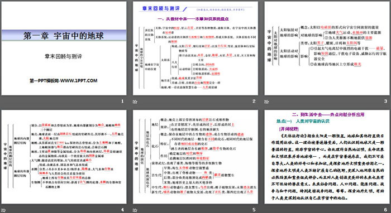Click slide number 3 label

pos(385,101)
